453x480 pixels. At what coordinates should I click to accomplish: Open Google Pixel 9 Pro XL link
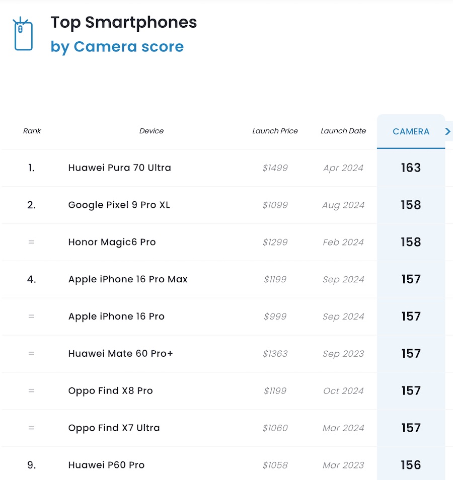click(x=119, y=205)
